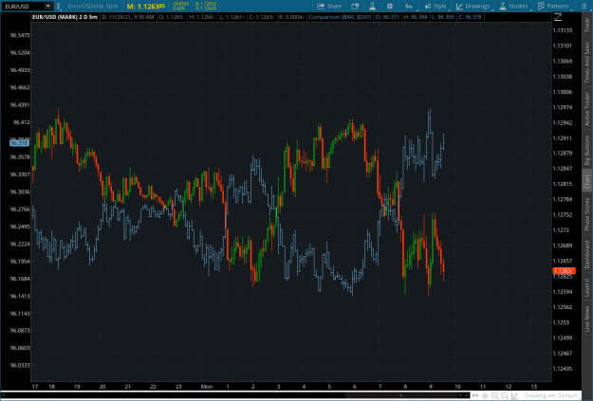593x401 pixels.
Task: Click the blue 96.378 comparison price bubble
Action: (x=19, y=143)
